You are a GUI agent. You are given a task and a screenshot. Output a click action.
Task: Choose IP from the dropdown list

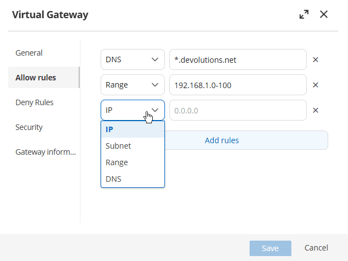(x=132, y=129)
